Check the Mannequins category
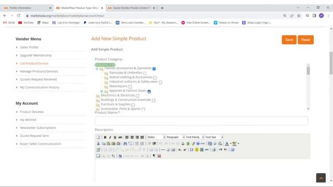 click(130, 87)
